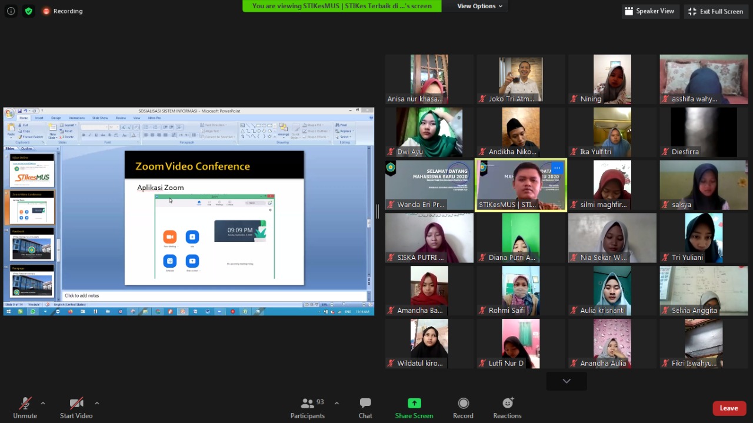Turn on camera with Start Video
Viewport: 753px width, 423px height.
76,408
